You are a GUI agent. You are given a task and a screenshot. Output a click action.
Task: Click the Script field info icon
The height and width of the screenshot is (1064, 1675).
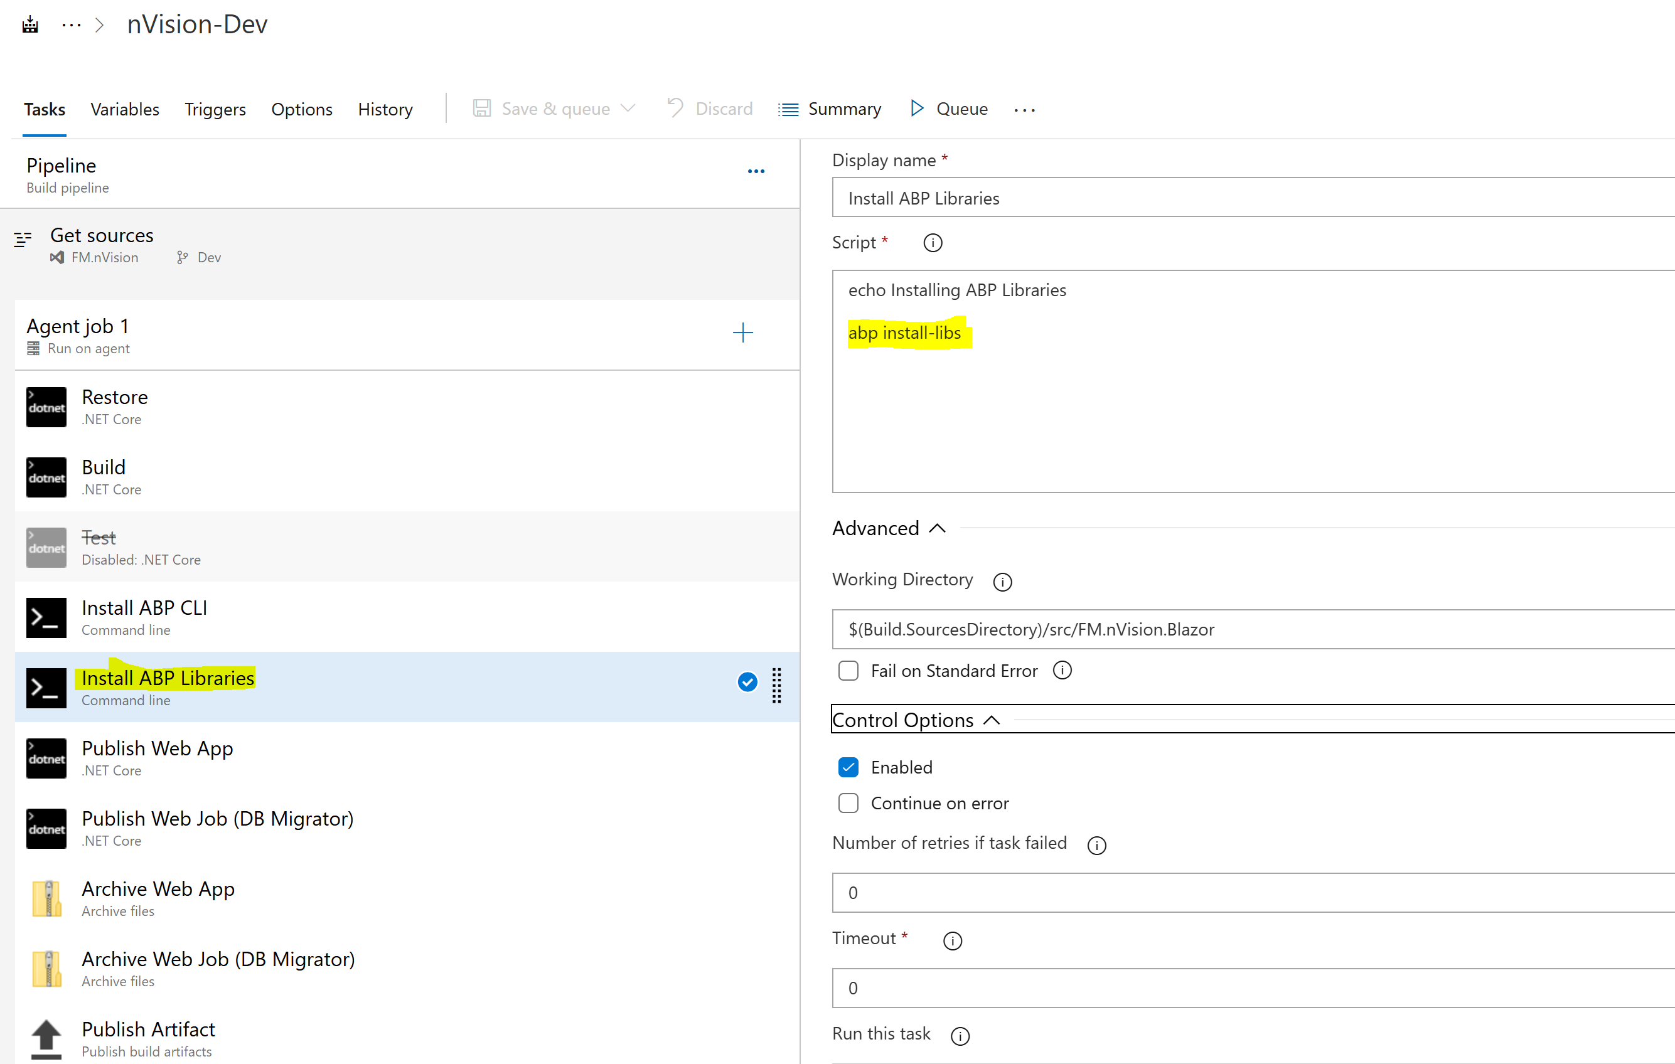pyautogui.click(x=932, y=243)
